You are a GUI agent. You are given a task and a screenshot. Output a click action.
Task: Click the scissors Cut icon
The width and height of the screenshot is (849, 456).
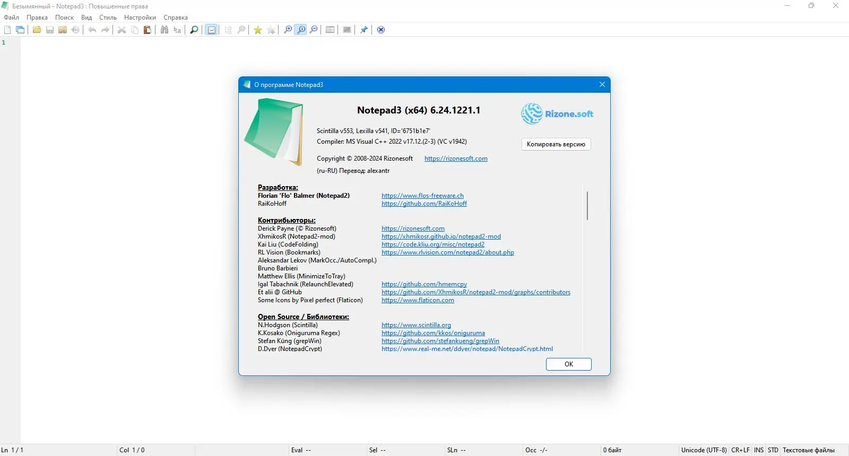[x=122, y=30]
